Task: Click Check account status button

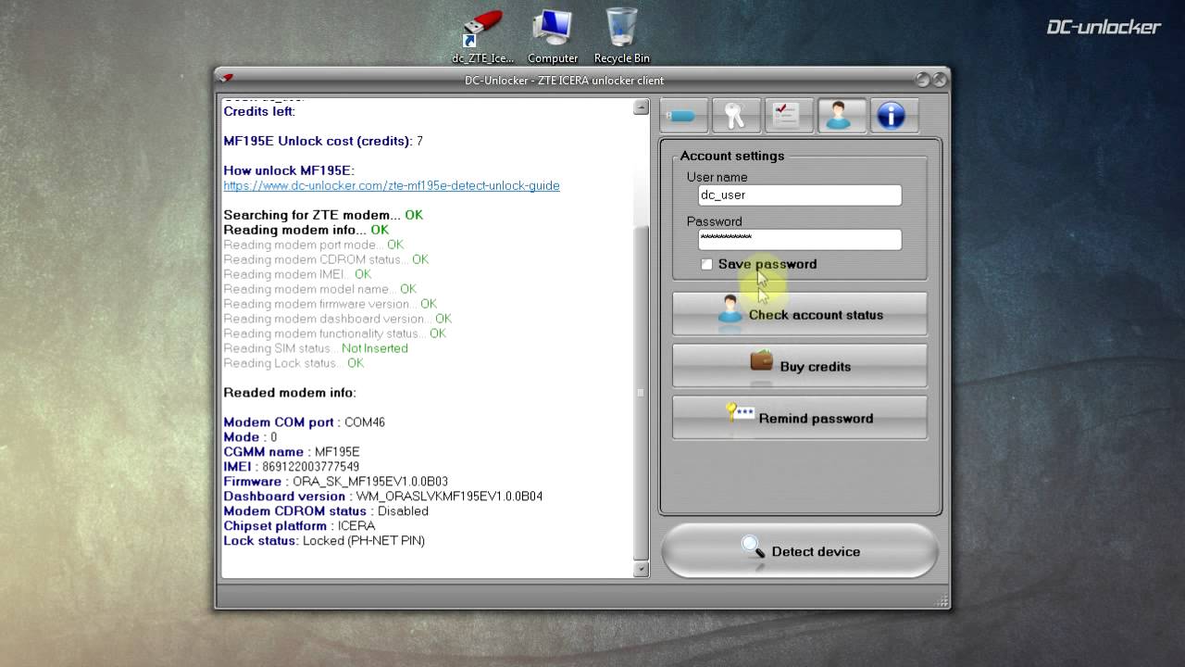Action: pyautogui.click(x=800, y=315)
